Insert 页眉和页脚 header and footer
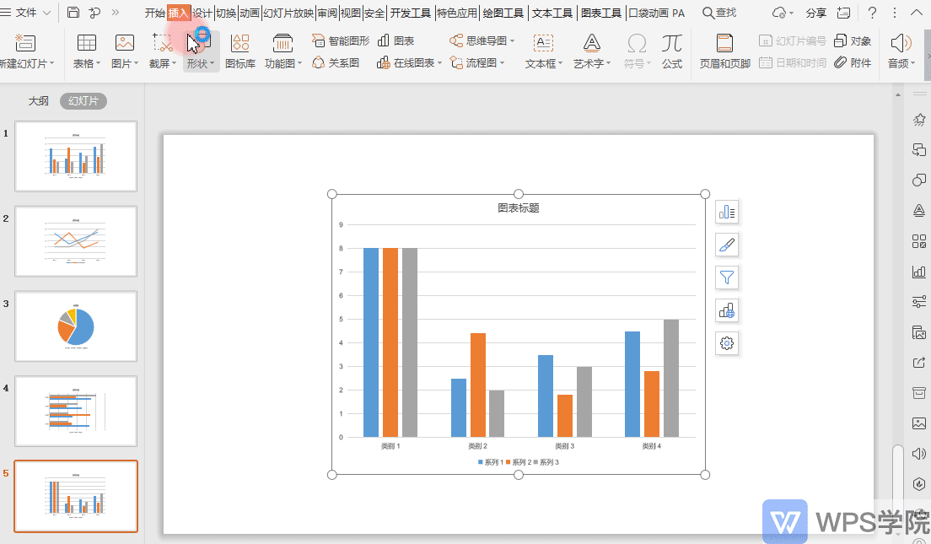 coord(725,51)
